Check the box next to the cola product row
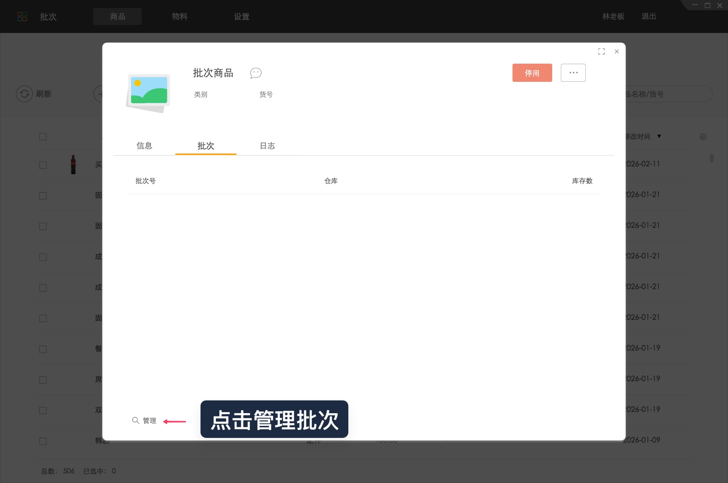728x483 pixels. [x=43, y=165]
